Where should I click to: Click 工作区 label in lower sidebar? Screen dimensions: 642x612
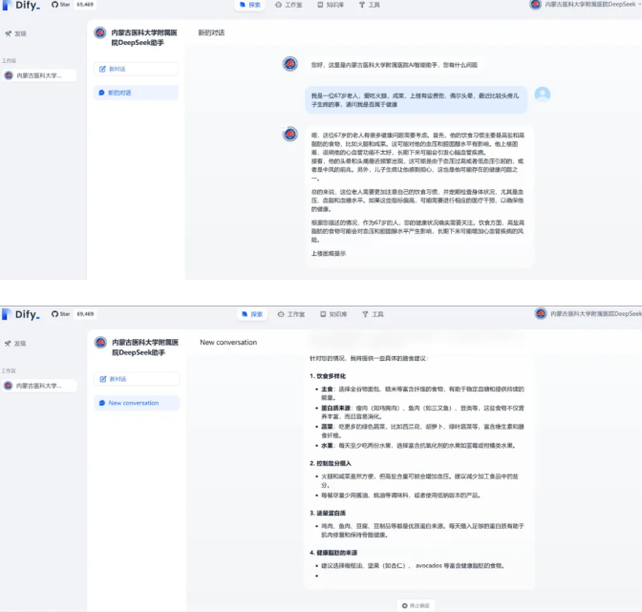[x=9, y=371]
